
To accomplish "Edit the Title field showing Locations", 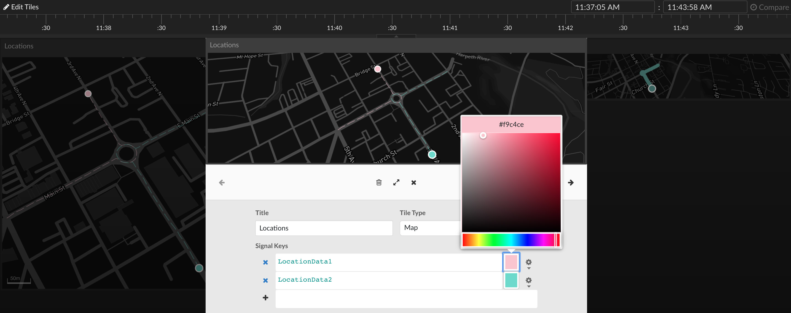I will tap(323, 228).
